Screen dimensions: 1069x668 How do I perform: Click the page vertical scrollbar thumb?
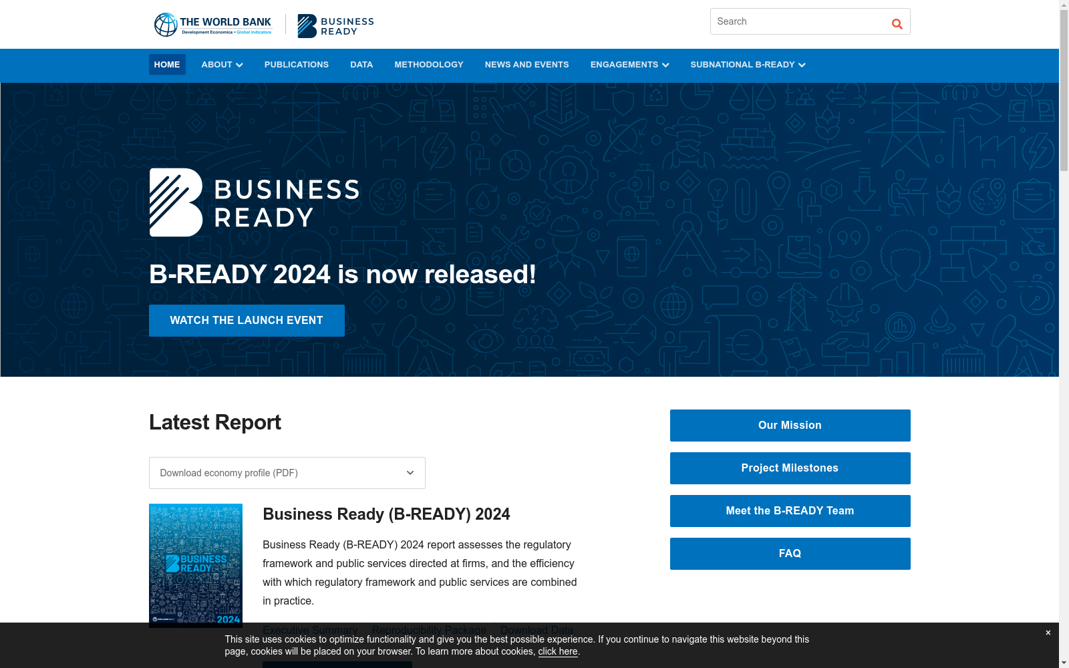pyautogui.click(x=1064, y=90)
